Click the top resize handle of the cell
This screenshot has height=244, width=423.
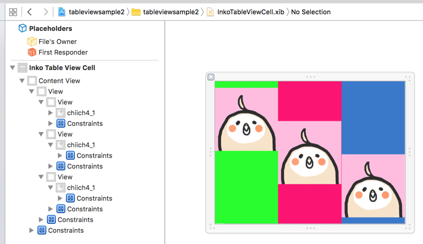coord(311,77)
